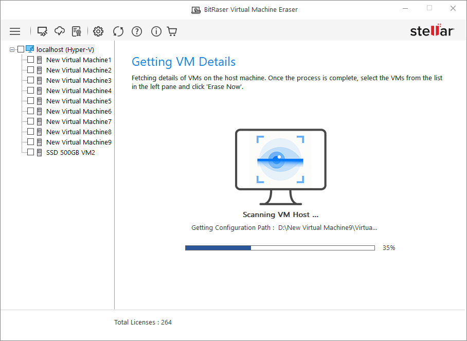Open the settings gear icon
The width and height of the screenshot is (467, 341).
click(98, 31)
